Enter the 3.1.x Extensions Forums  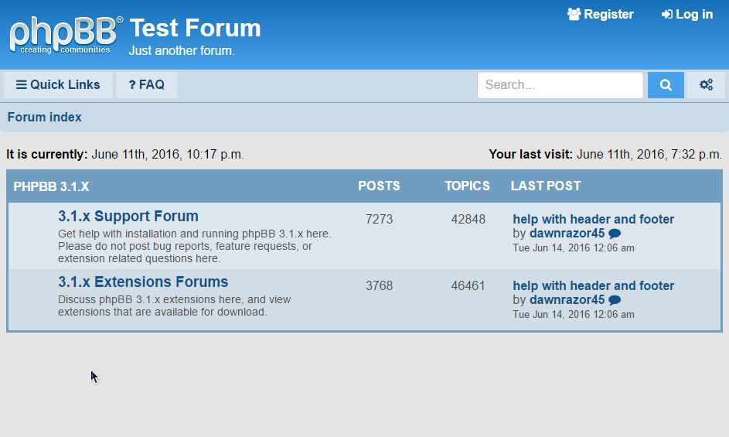tap(143, 282)
